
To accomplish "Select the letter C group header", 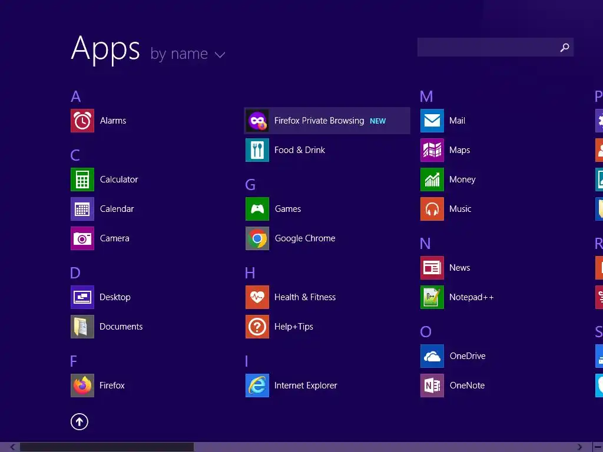I will 75,155.
